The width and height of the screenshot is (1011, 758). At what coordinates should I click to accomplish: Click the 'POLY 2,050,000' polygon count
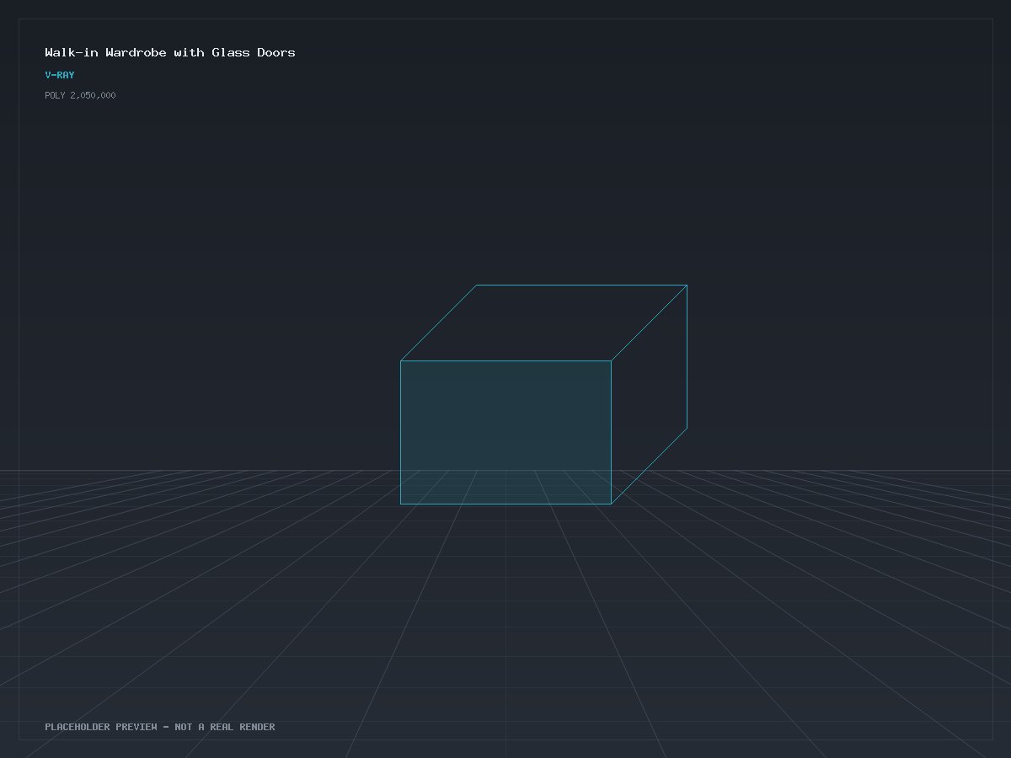click(x=80, y=95)
